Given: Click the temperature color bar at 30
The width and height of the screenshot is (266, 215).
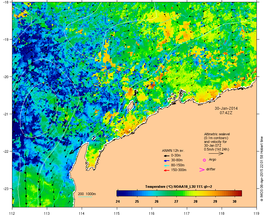Looking at the screenshot, I should 235,193.
